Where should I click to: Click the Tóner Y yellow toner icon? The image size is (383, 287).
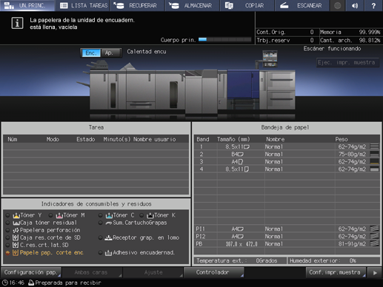tap(16, 215)
